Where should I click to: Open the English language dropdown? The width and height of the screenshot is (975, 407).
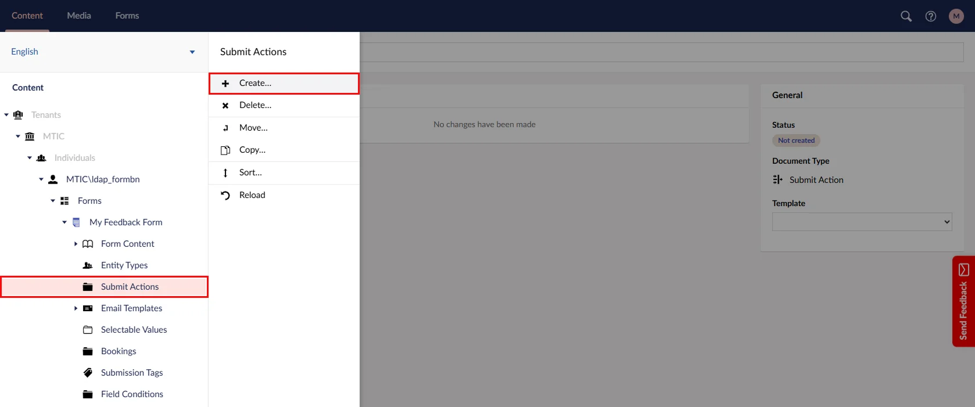pos(192,52)
